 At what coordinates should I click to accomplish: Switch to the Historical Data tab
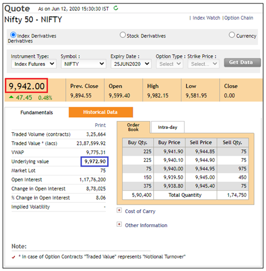point(100,112)
